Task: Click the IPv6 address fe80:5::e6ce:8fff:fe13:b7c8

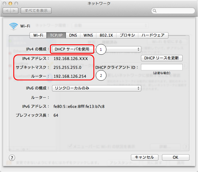Action: pos(79,107)
